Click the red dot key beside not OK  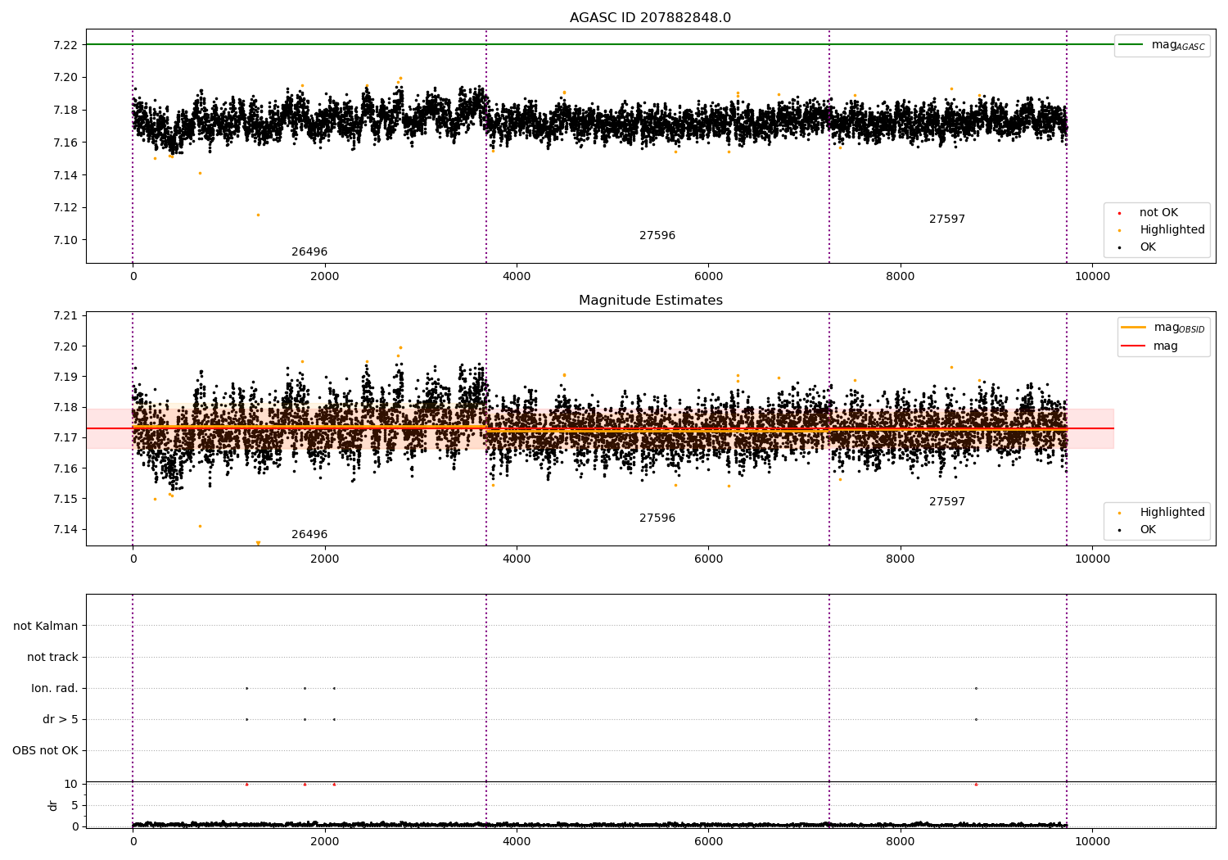1119,213
